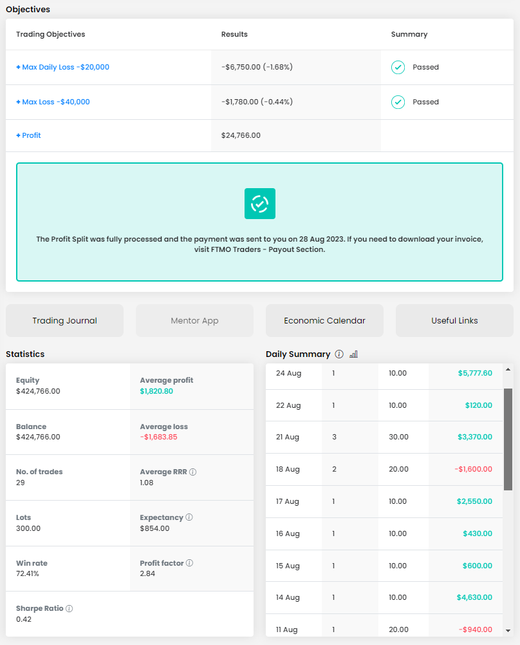This screenshot has width=520, height=645.
Task: Click the 30.00 lots value
Action: [398, 437]
